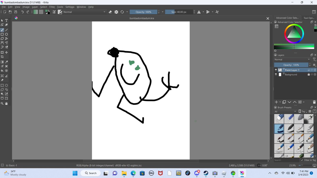
Task: Select the Move tool
Action: (x=7, y=52)
